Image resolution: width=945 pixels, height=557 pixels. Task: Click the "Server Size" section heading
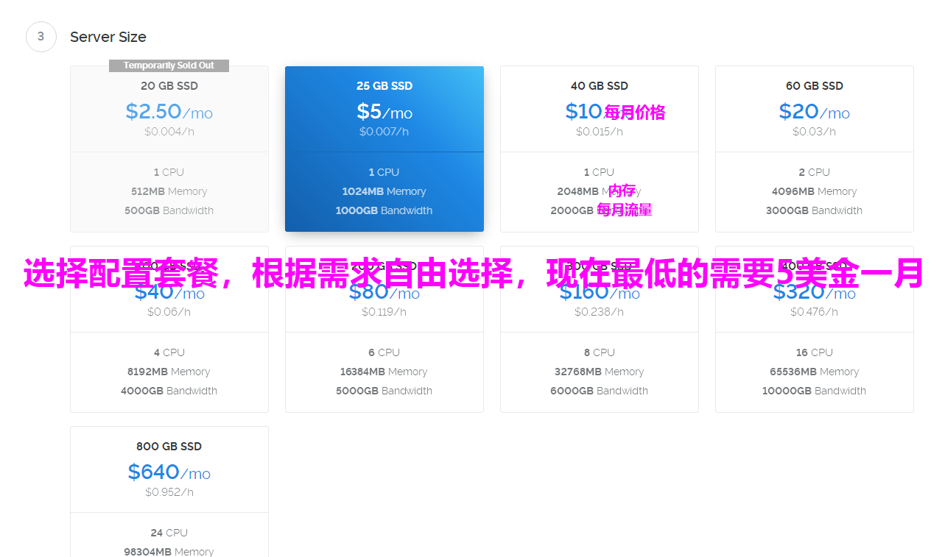coord(108,37)
